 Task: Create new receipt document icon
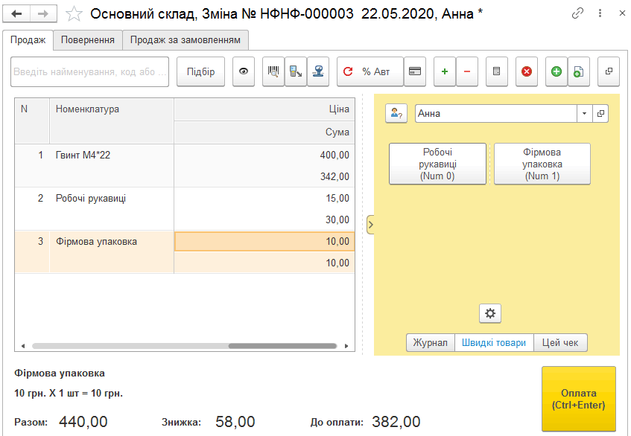pyautogui.click(x=579, y=71)
